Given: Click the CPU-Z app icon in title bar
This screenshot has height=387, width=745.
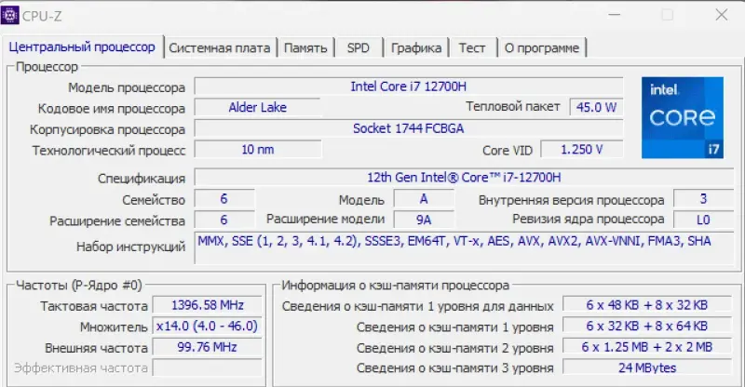Looking at the screenshot, I should pos(10,15).
